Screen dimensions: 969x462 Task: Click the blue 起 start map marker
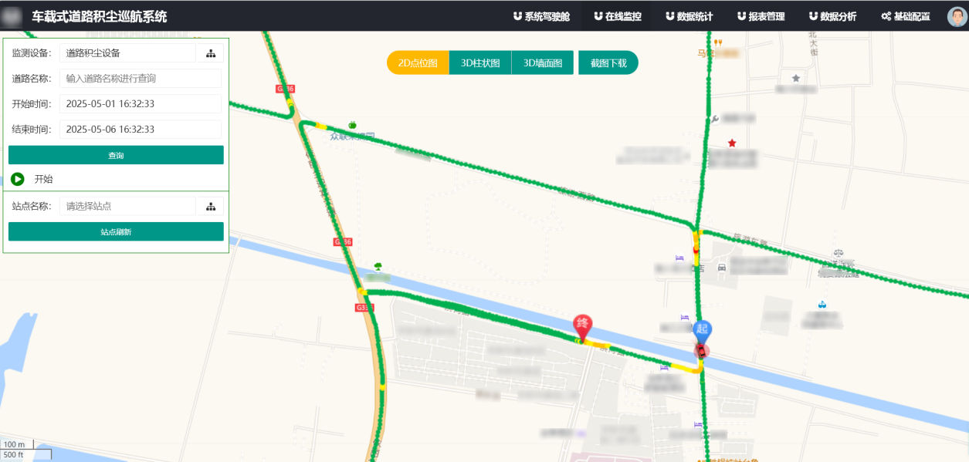tap(702, 330)
